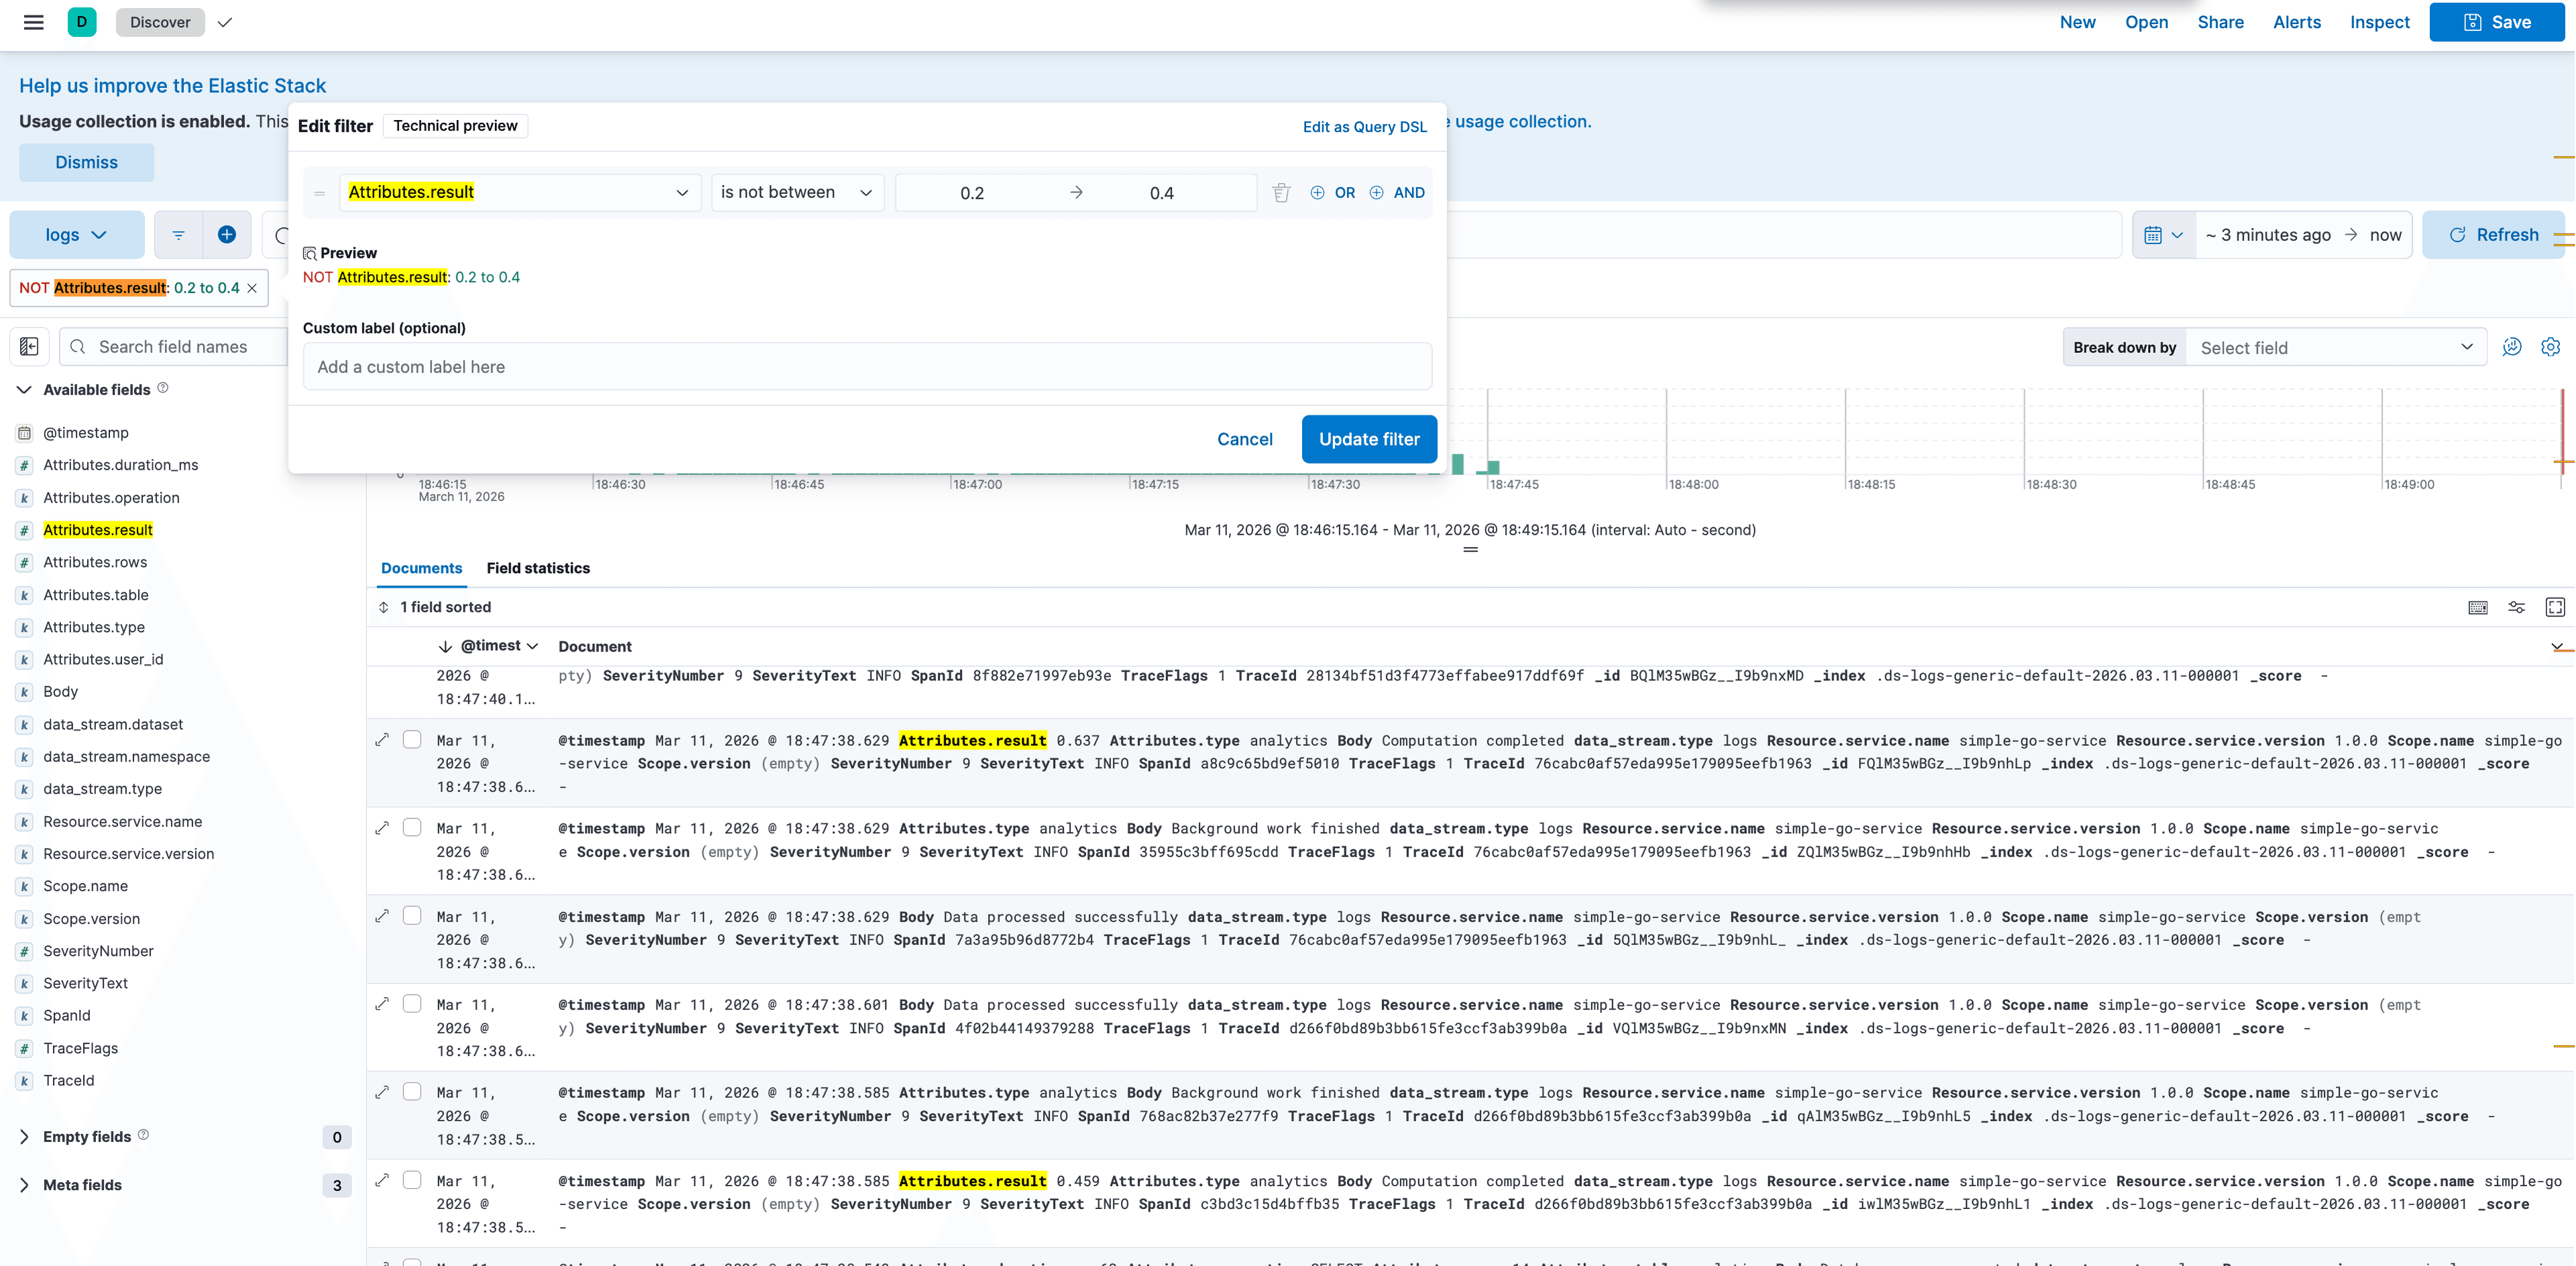Switch to the Field statistics tab
The width and height of the screenshot is (2576, 1266).
tap(538, 568)
